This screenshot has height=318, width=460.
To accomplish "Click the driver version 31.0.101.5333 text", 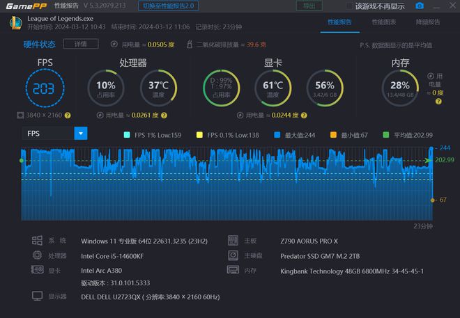I will 115,283.
